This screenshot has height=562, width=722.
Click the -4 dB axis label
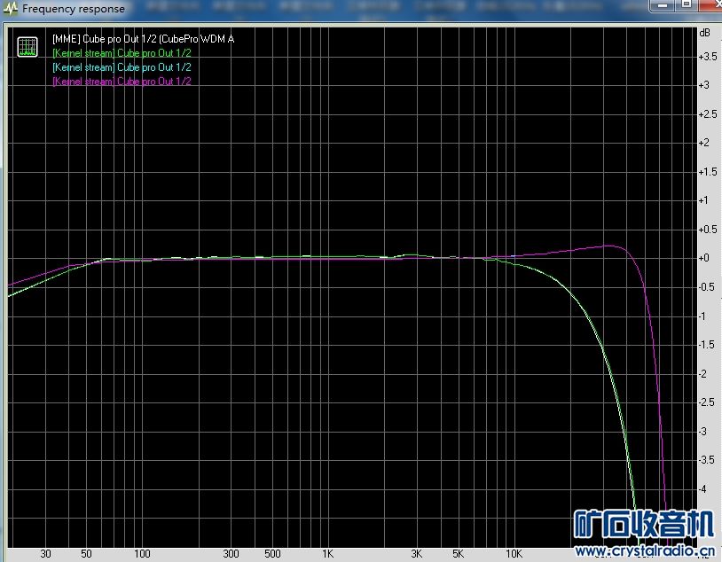click(x=702, y=488)
